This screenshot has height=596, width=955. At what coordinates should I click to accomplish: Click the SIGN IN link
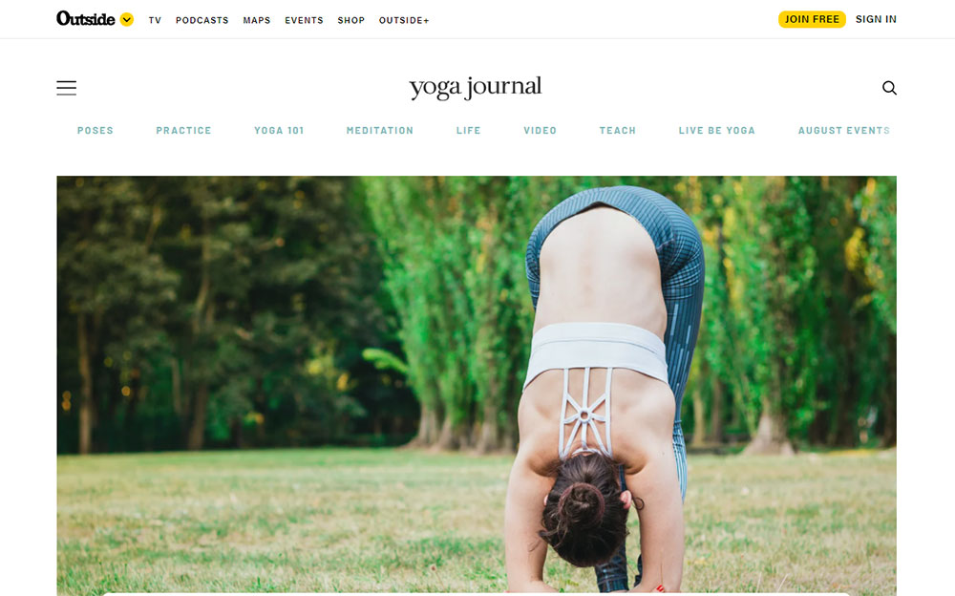(x=876, y=19)
